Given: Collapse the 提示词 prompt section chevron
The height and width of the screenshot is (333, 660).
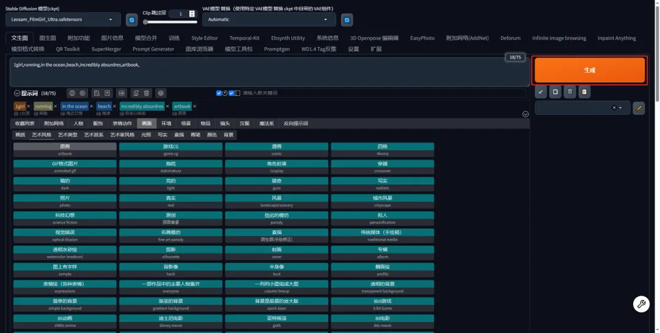Looking at the screenshot, I should tap(17, 93).
